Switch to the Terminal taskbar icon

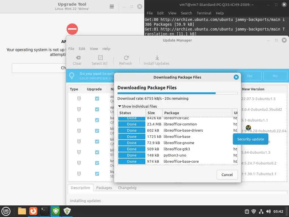[44, 211]
